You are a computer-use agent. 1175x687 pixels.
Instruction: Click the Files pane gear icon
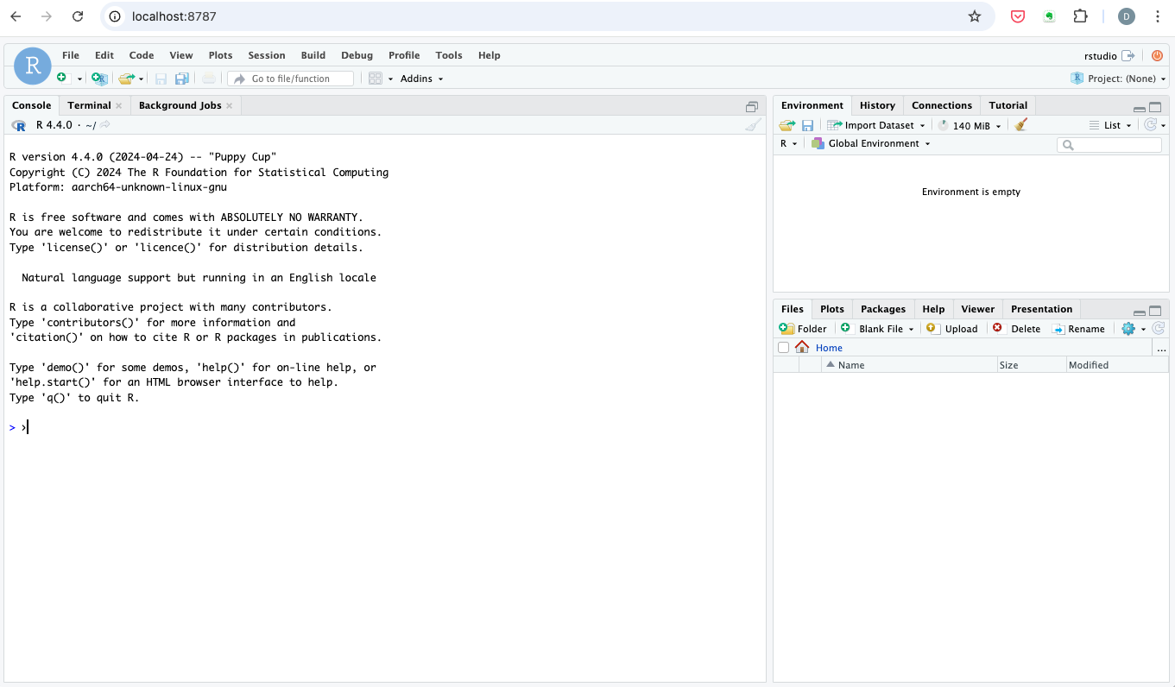pyautogui.click(x=1128, y=328)
